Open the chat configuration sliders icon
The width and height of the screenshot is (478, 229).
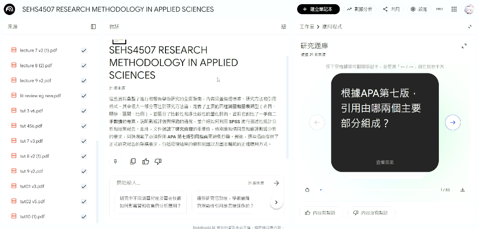[284, 27]
